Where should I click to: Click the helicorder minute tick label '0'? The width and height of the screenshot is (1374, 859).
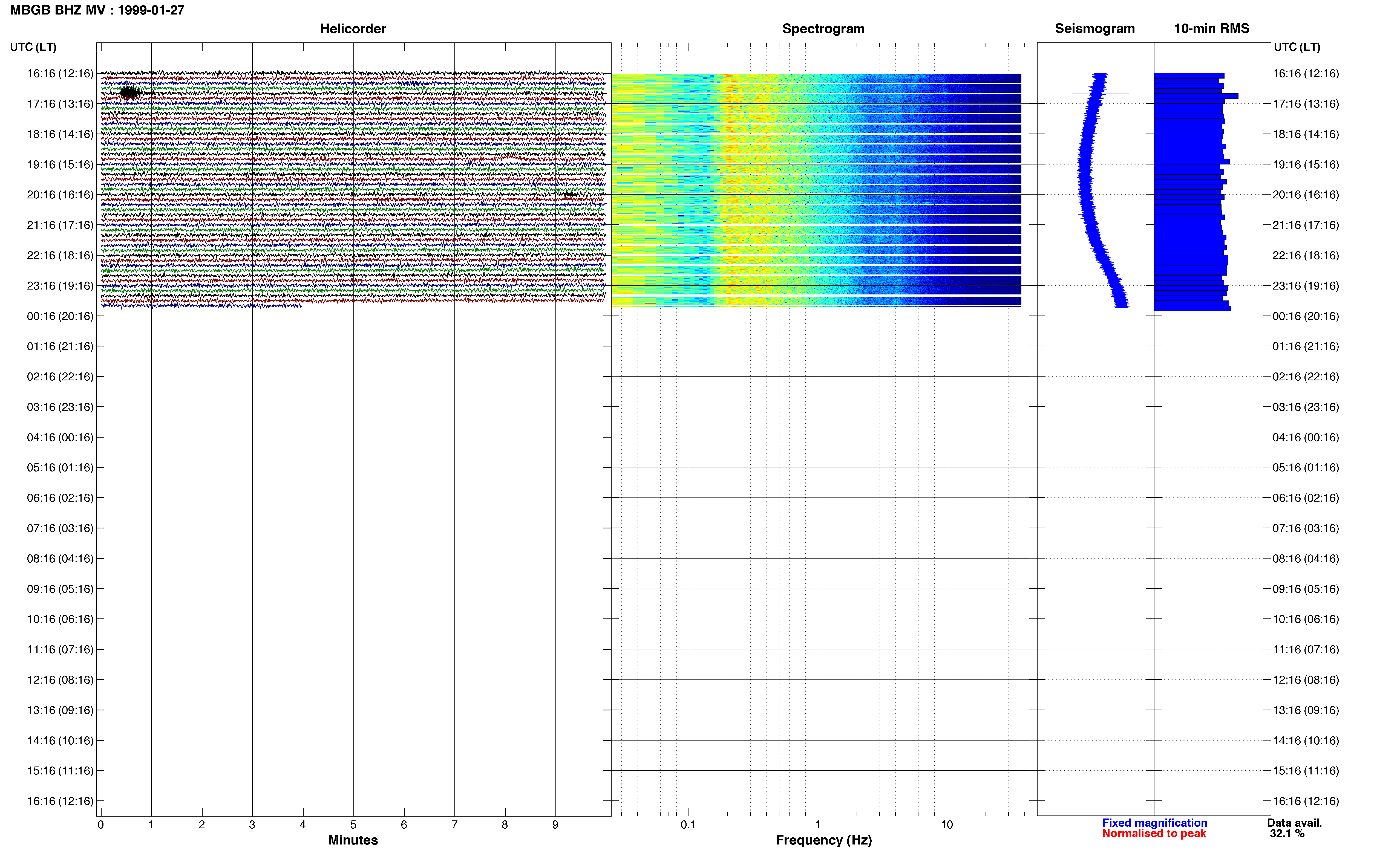(x=100, y=825)
